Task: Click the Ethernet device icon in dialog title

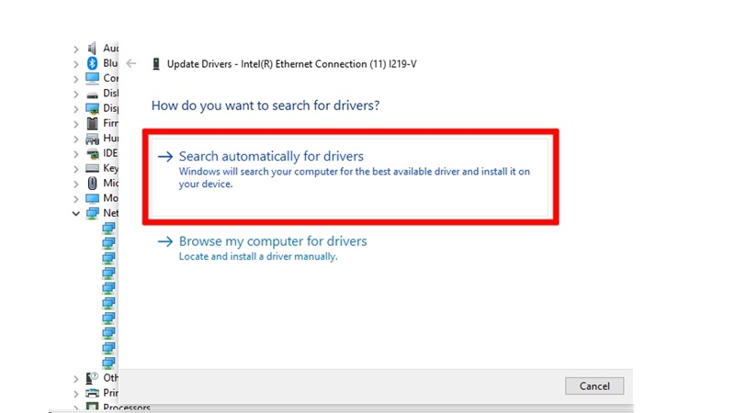Action: [x=156, y=64]
